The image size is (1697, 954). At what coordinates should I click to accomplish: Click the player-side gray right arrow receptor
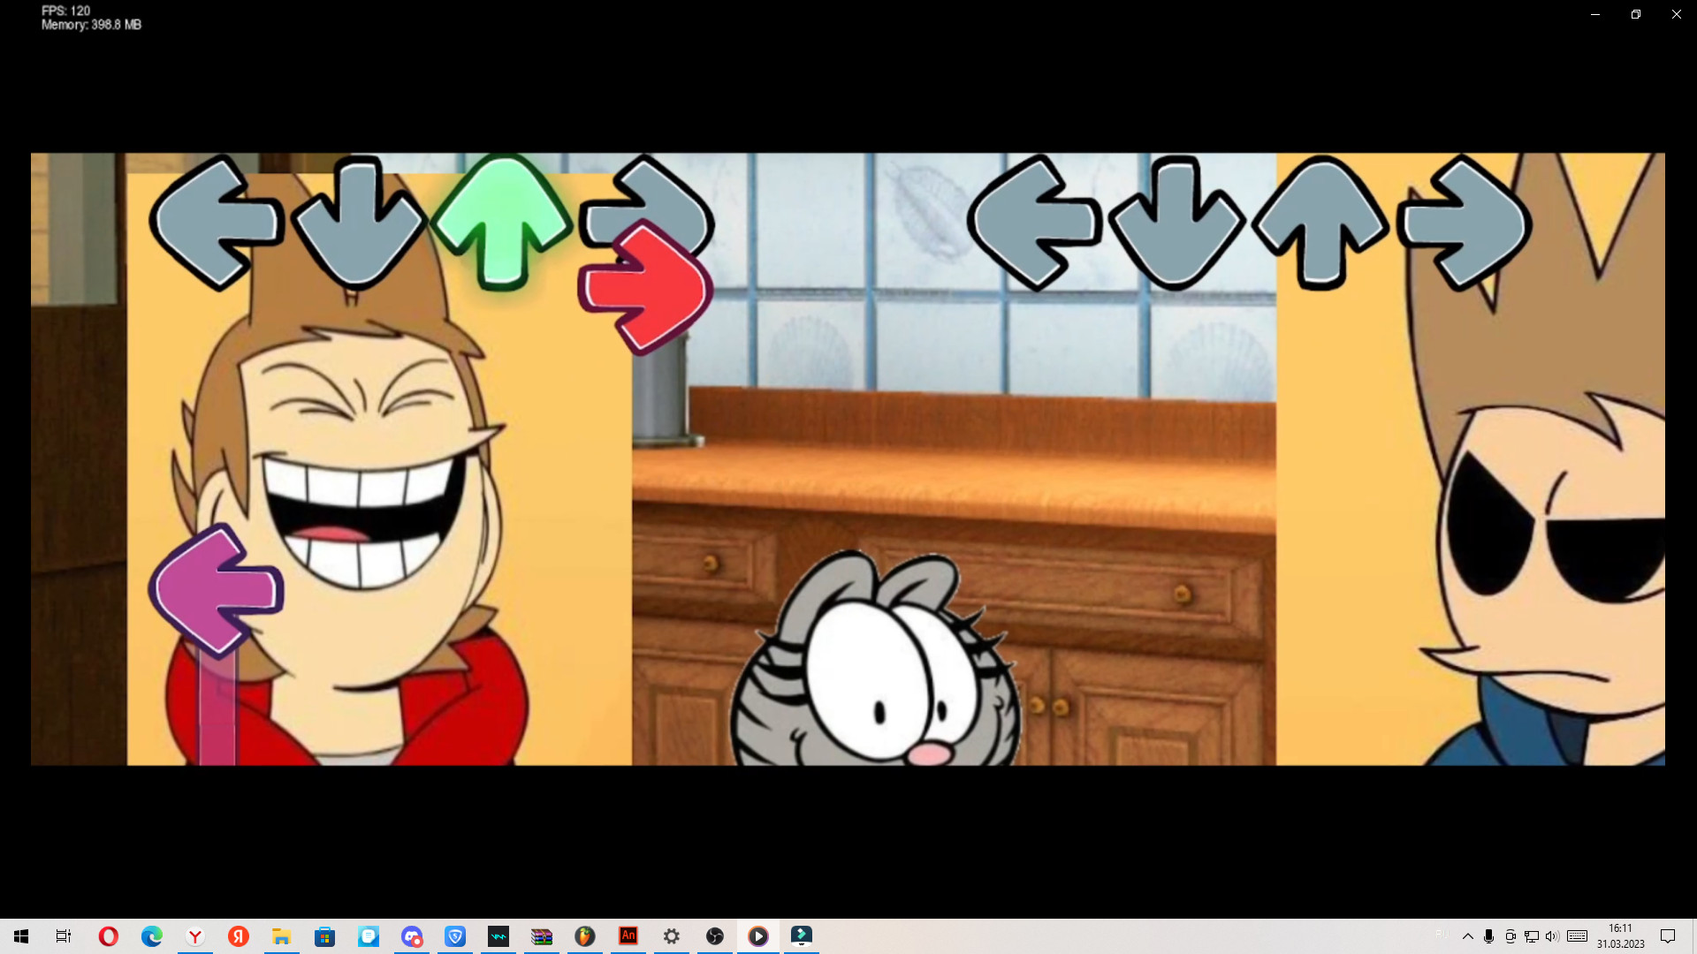coord(1464,223)
